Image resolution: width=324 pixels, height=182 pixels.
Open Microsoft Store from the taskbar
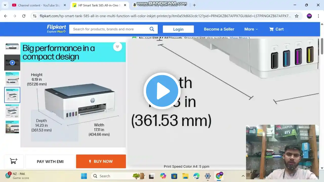coord(174,176)
